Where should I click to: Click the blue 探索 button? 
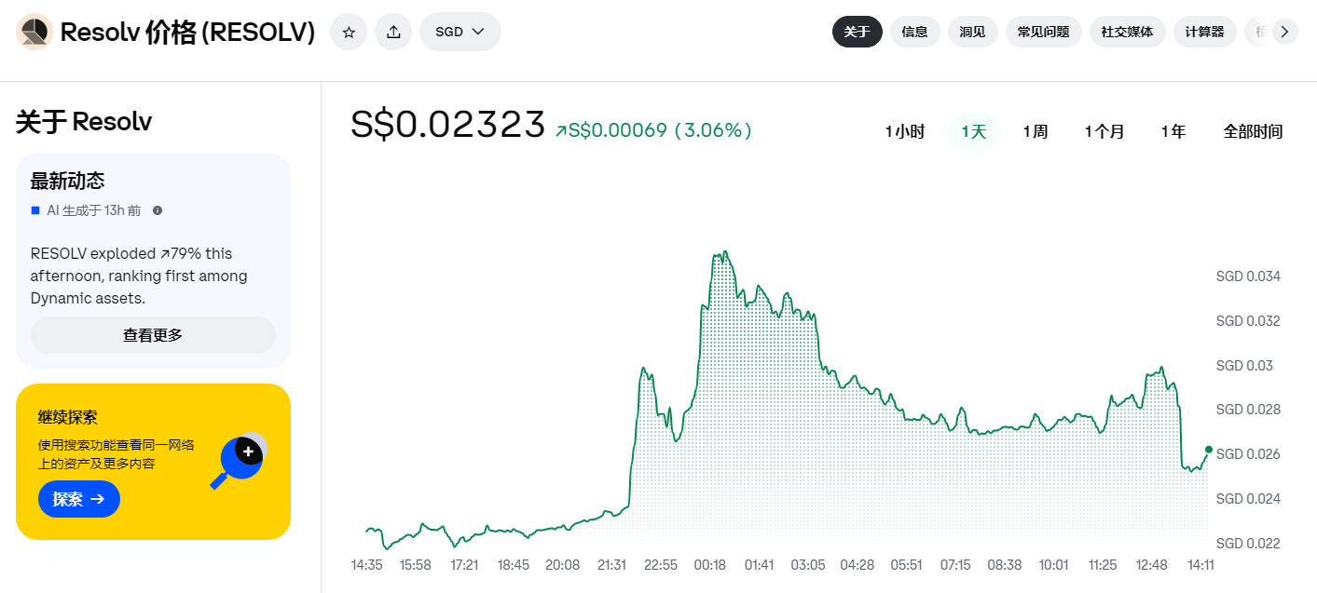coord(79,499)
